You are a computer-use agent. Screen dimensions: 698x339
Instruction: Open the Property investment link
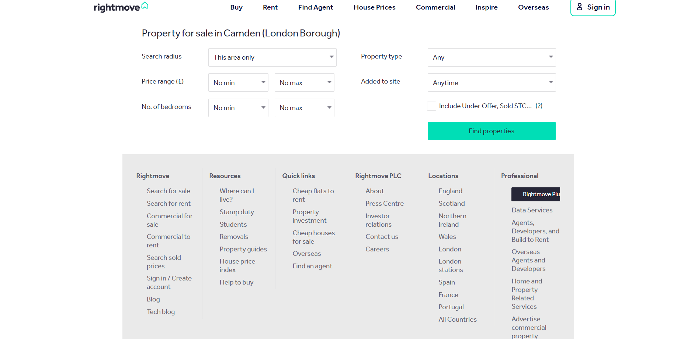click(x=309, y=216)
